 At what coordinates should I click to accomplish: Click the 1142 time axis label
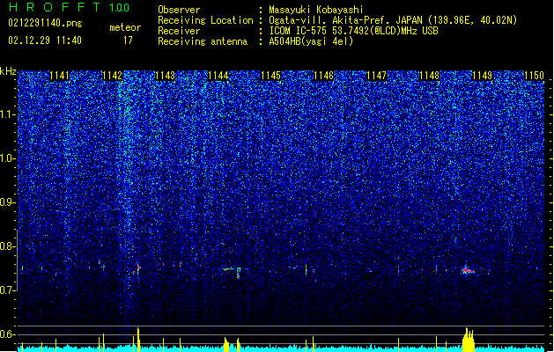coord(112,76)
